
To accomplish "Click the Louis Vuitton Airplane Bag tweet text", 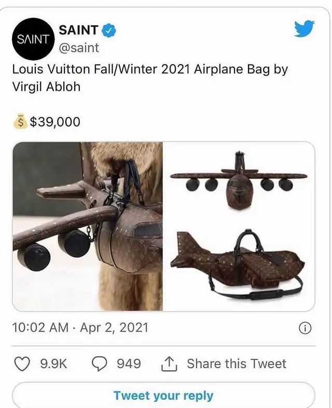I will click(x=149, y=78).
